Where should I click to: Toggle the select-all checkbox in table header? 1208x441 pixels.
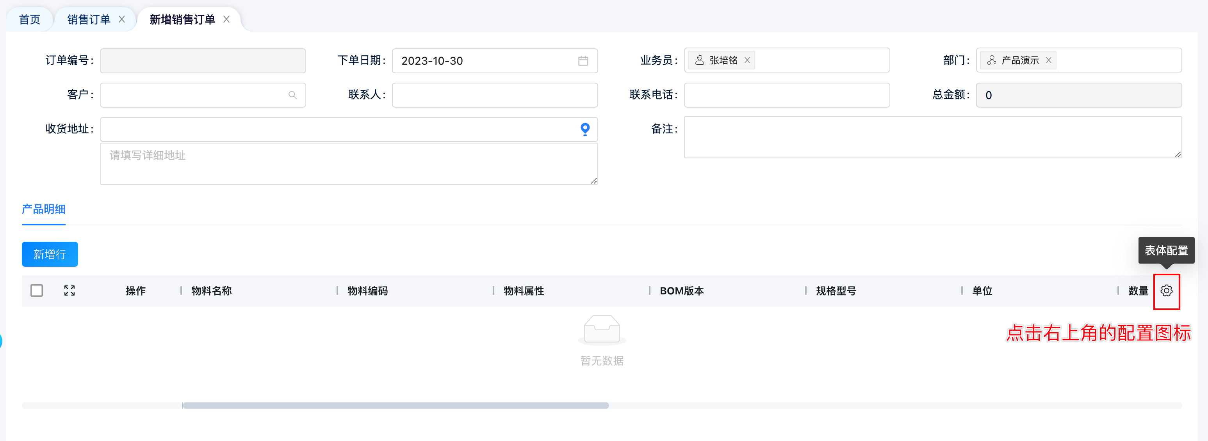[37, 291]
